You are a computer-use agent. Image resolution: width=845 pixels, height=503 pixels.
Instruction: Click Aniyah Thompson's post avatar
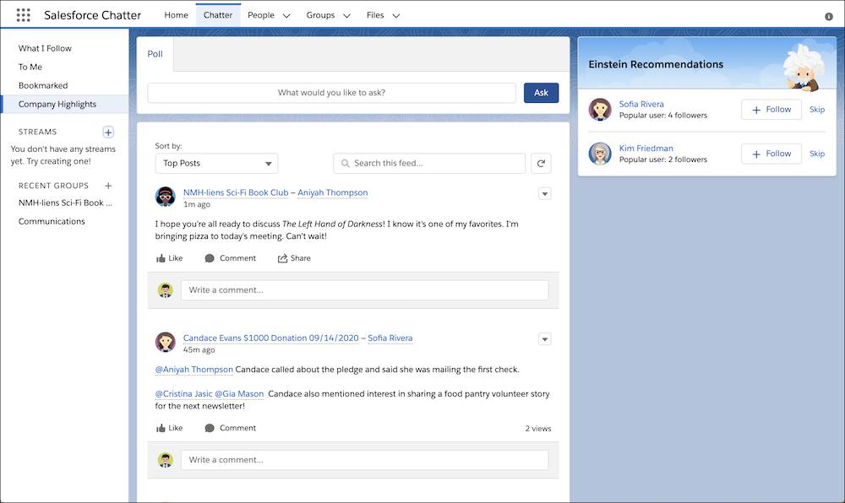166,197
